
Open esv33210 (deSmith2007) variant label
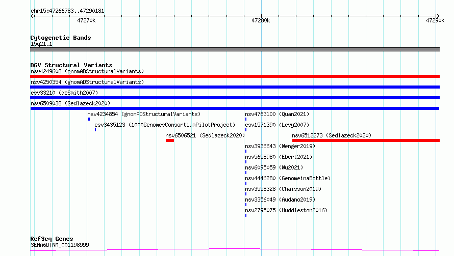tap(64, 93)
